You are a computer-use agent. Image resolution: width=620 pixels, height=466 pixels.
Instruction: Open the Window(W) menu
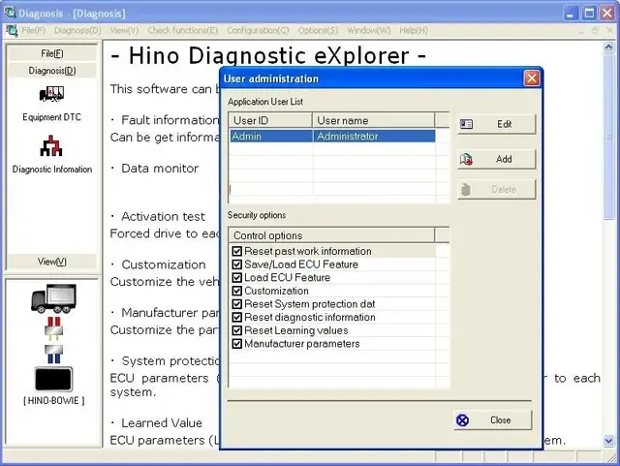tap(368, 30)
